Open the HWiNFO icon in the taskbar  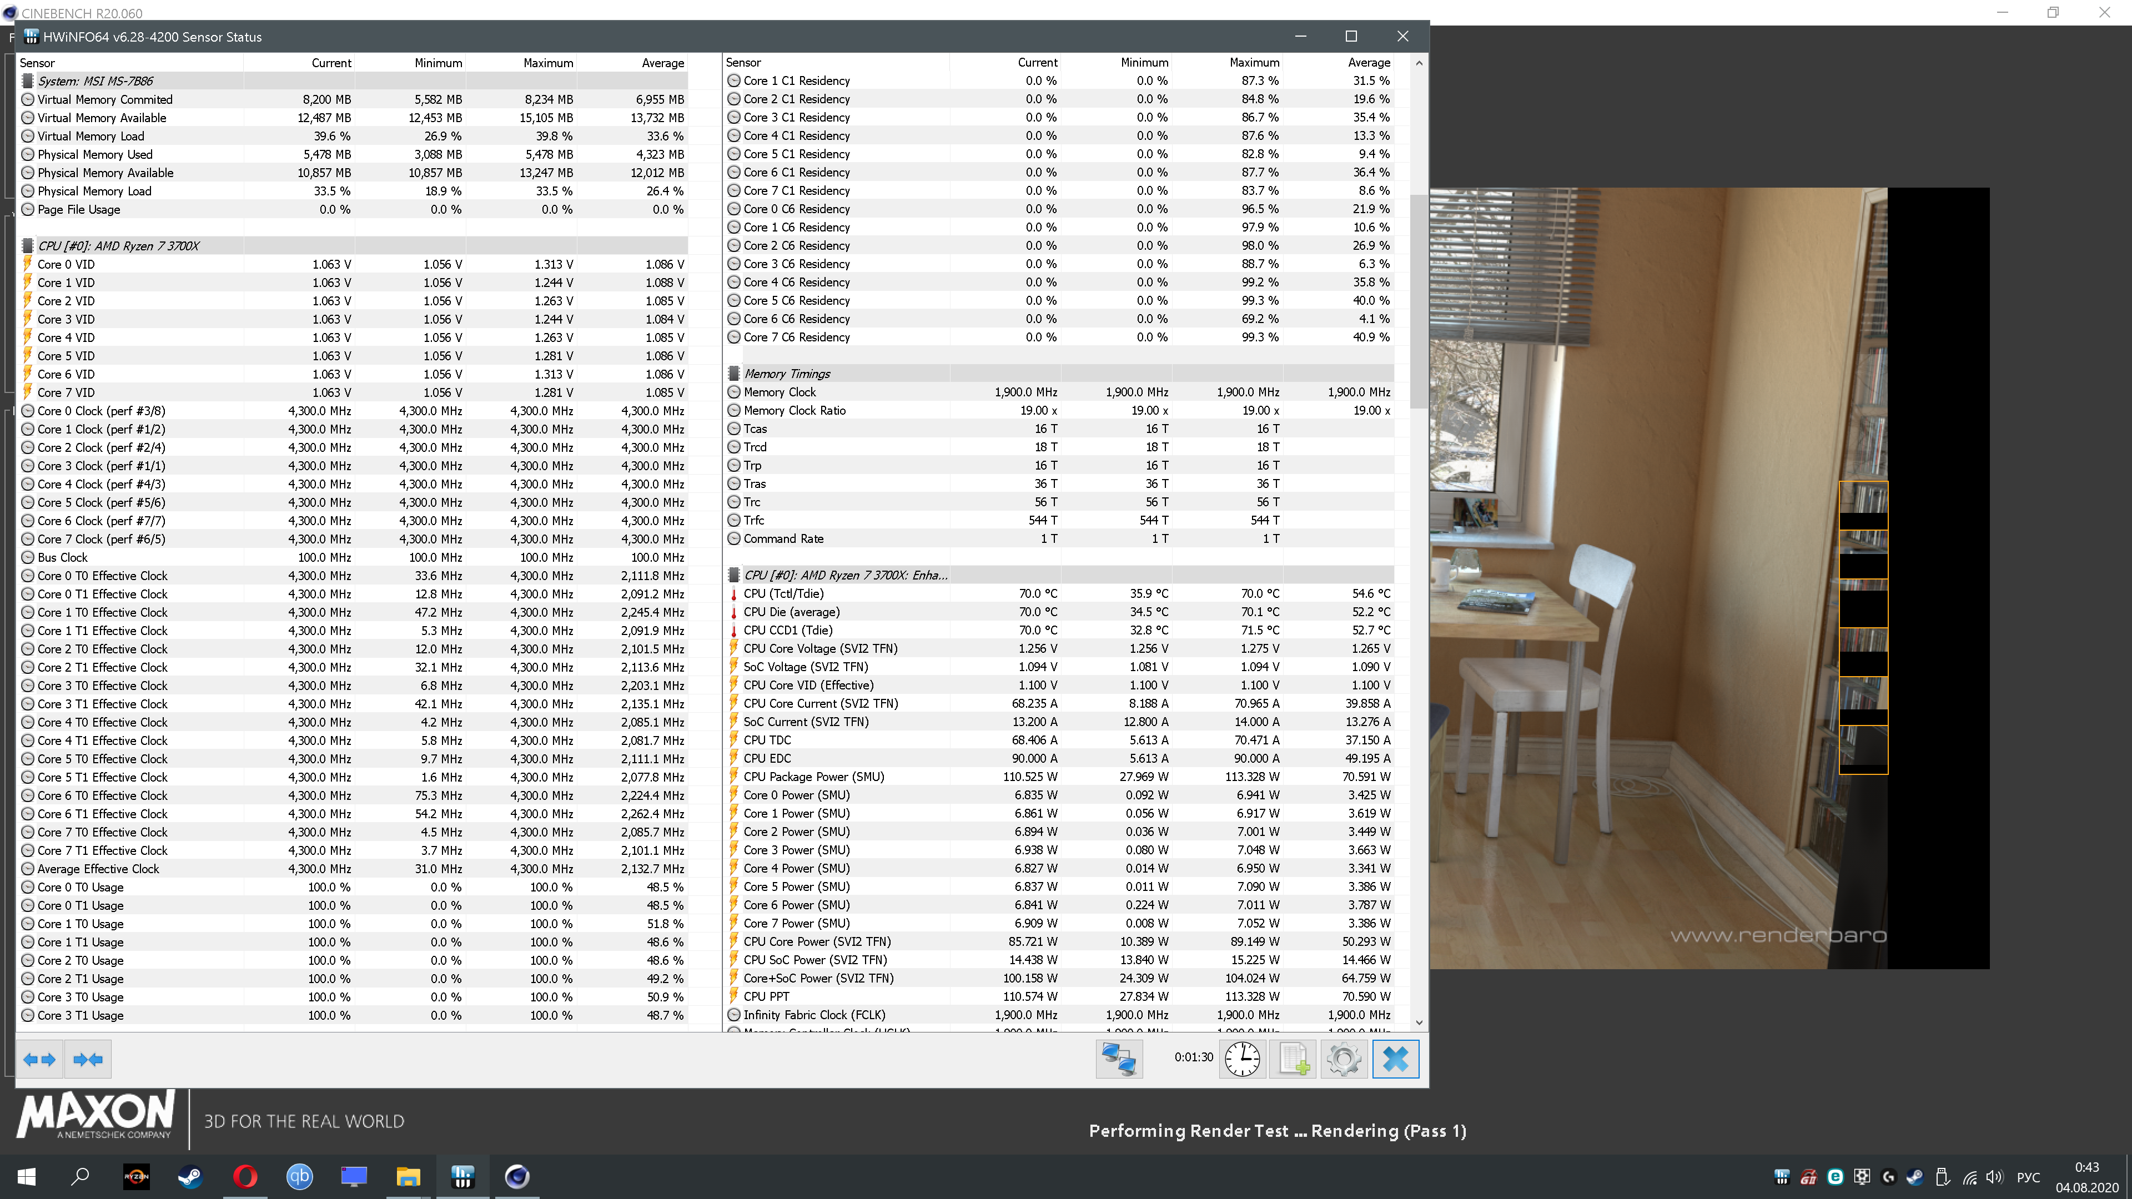pyautogui.click(x=462, y=1176)
